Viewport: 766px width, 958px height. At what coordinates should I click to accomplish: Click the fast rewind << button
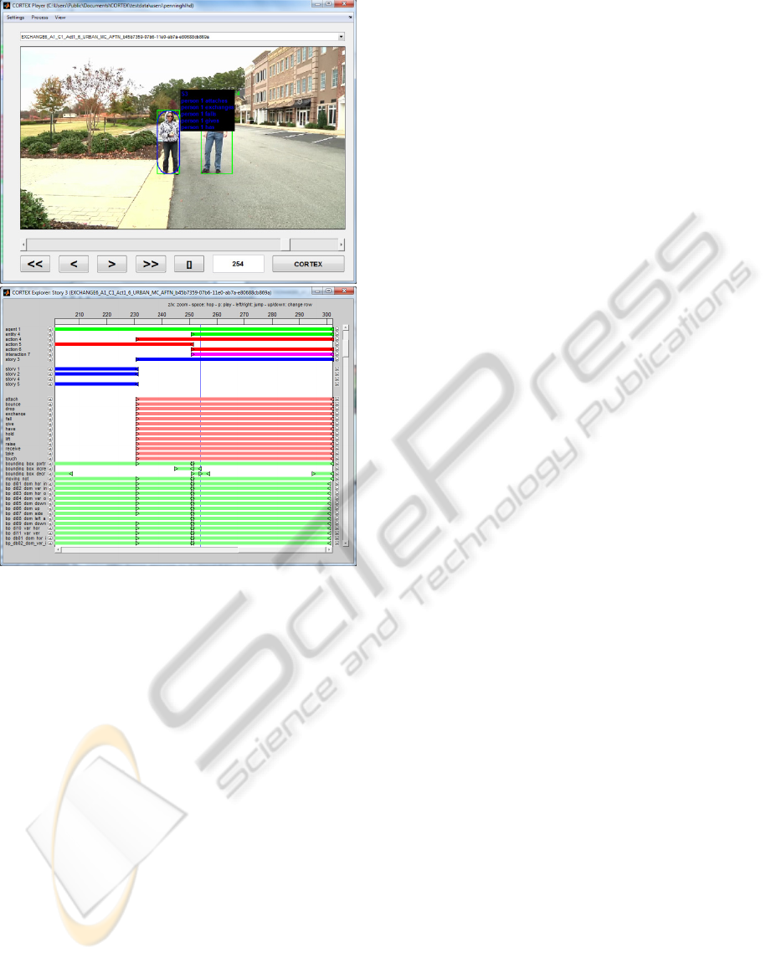click(35, 264)
